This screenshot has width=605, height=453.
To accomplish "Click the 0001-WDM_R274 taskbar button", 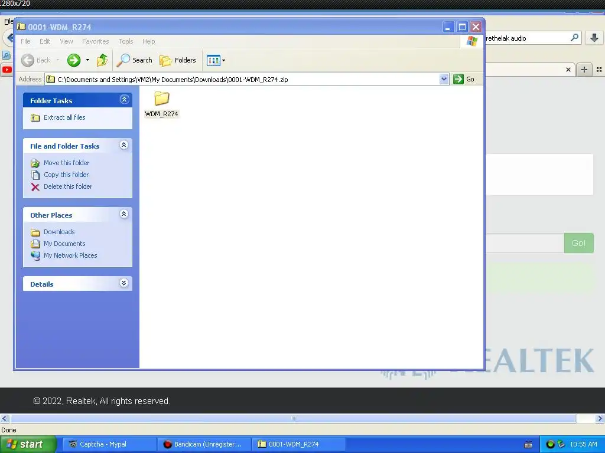I will [x=298, y=445].
